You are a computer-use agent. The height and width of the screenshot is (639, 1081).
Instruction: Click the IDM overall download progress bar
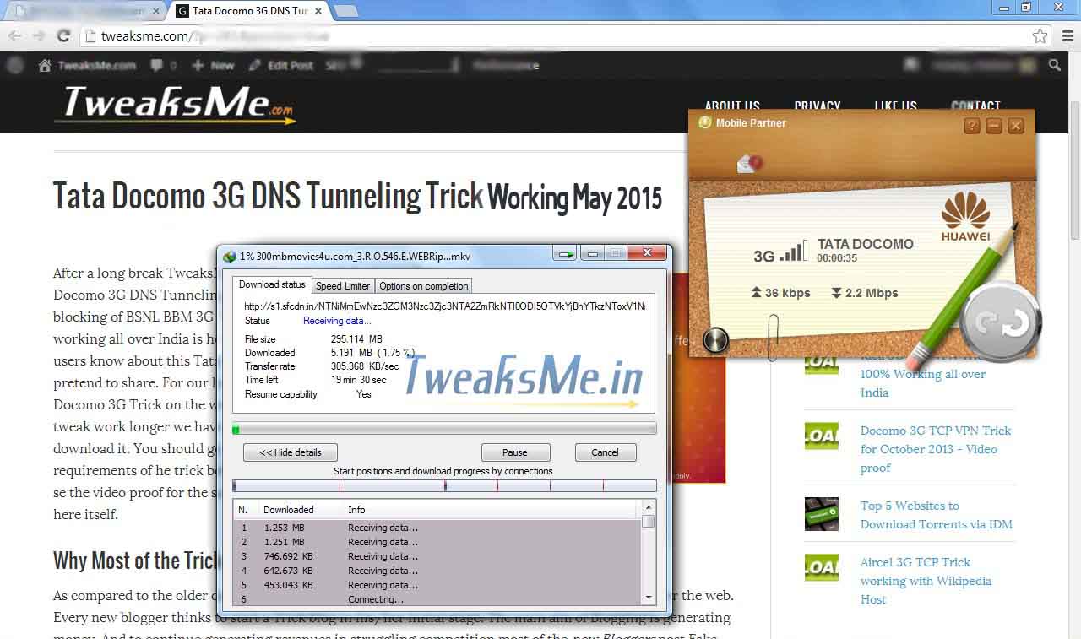[444, 429]
